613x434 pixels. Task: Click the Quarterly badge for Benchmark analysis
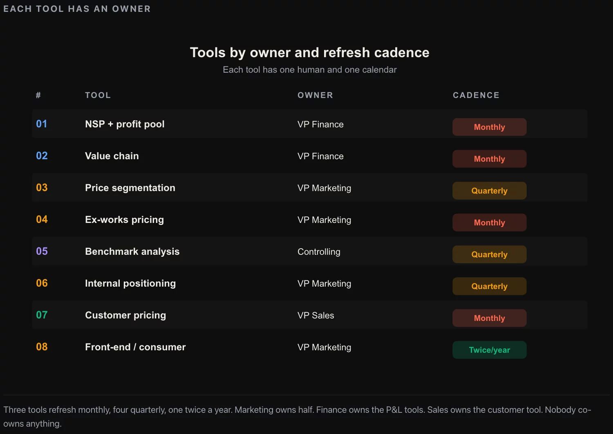(489, 254)
